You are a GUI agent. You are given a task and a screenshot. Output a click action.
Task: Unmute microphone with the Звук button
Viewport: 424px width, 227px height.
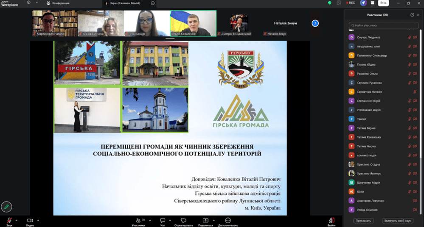(x=9, y=221)
